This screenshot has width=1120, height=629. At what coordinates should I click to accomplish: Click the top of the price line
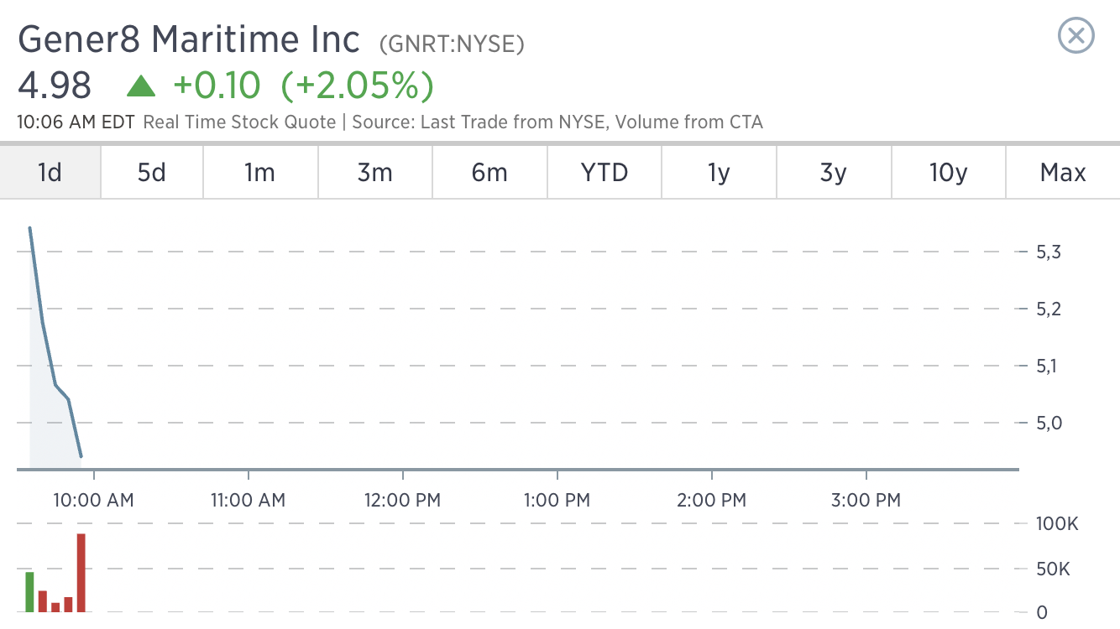point(29,227)
